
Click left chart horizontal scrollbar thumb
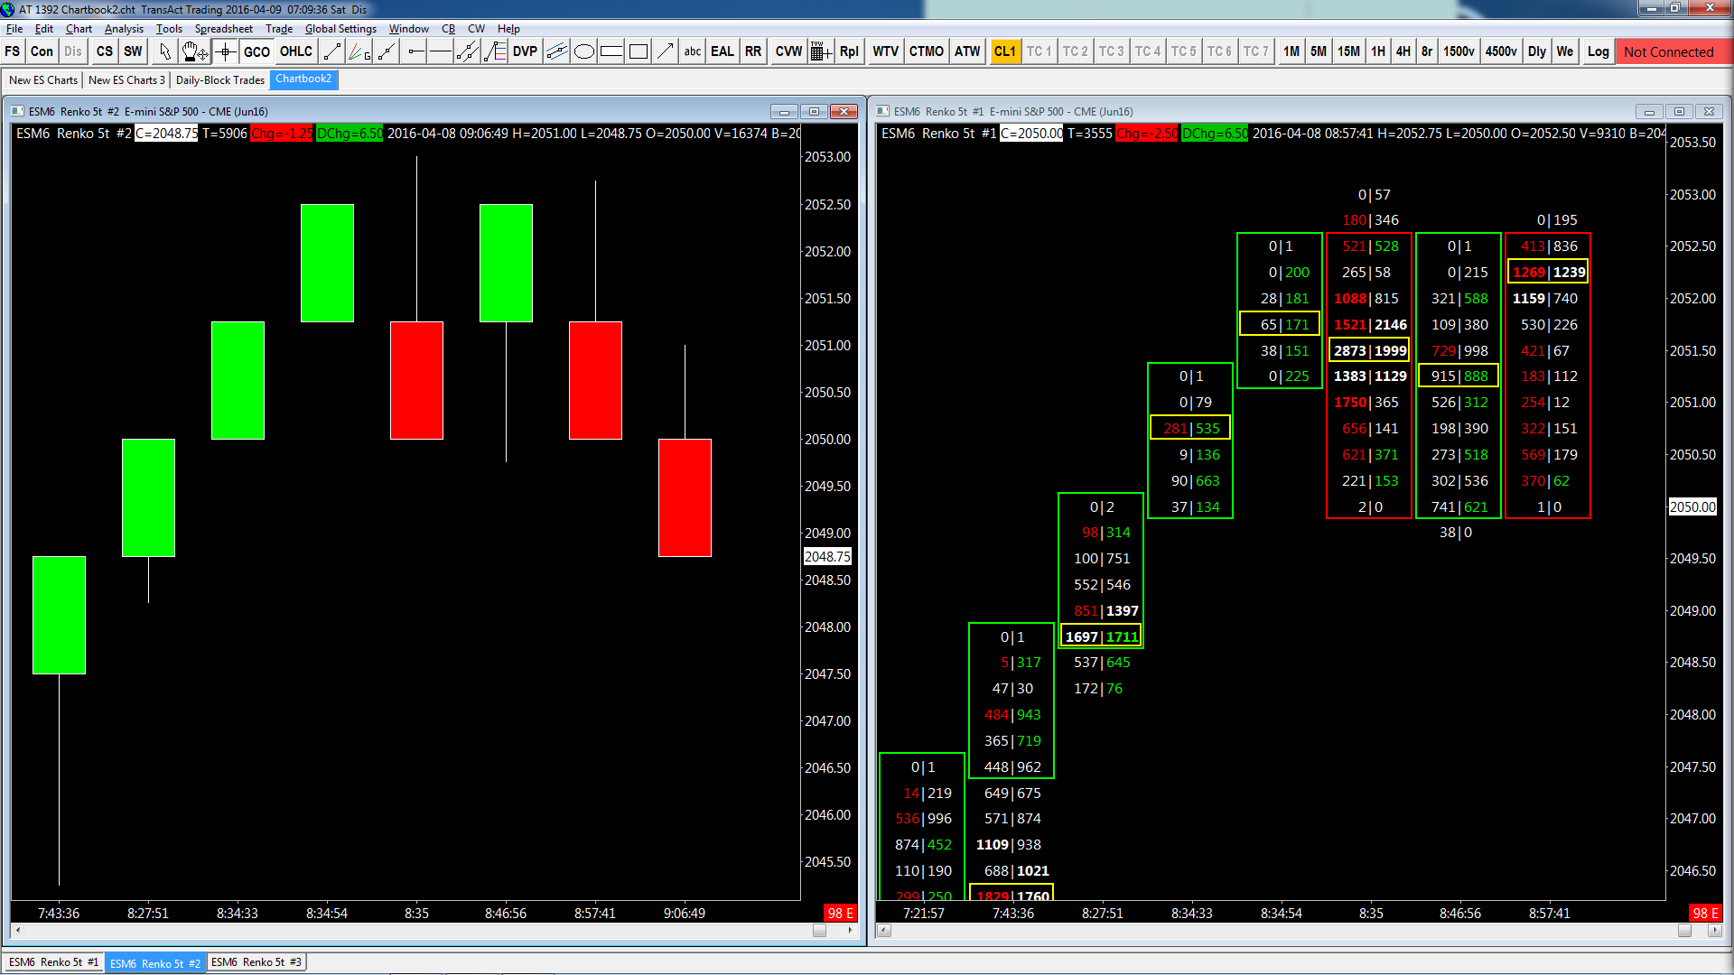pos(819,931)
